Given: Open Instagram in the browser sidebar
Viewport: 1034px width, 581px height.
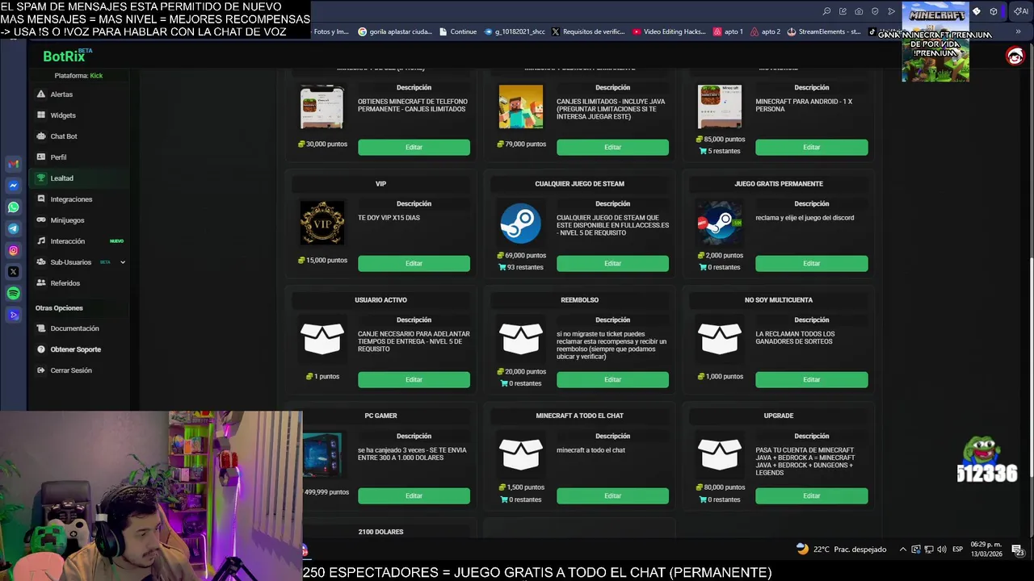Looking at the screenshot, I should tap(13, 250).
